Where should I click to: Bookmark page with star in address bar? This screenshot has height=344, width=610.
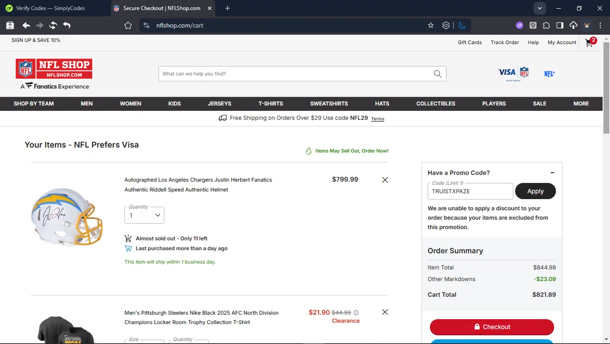[x=431, y=25]
